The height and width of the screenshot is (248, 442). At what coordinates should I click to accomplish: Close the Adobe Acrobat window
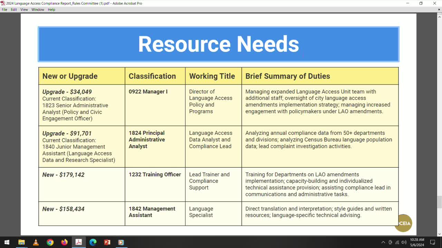(435, 3)
